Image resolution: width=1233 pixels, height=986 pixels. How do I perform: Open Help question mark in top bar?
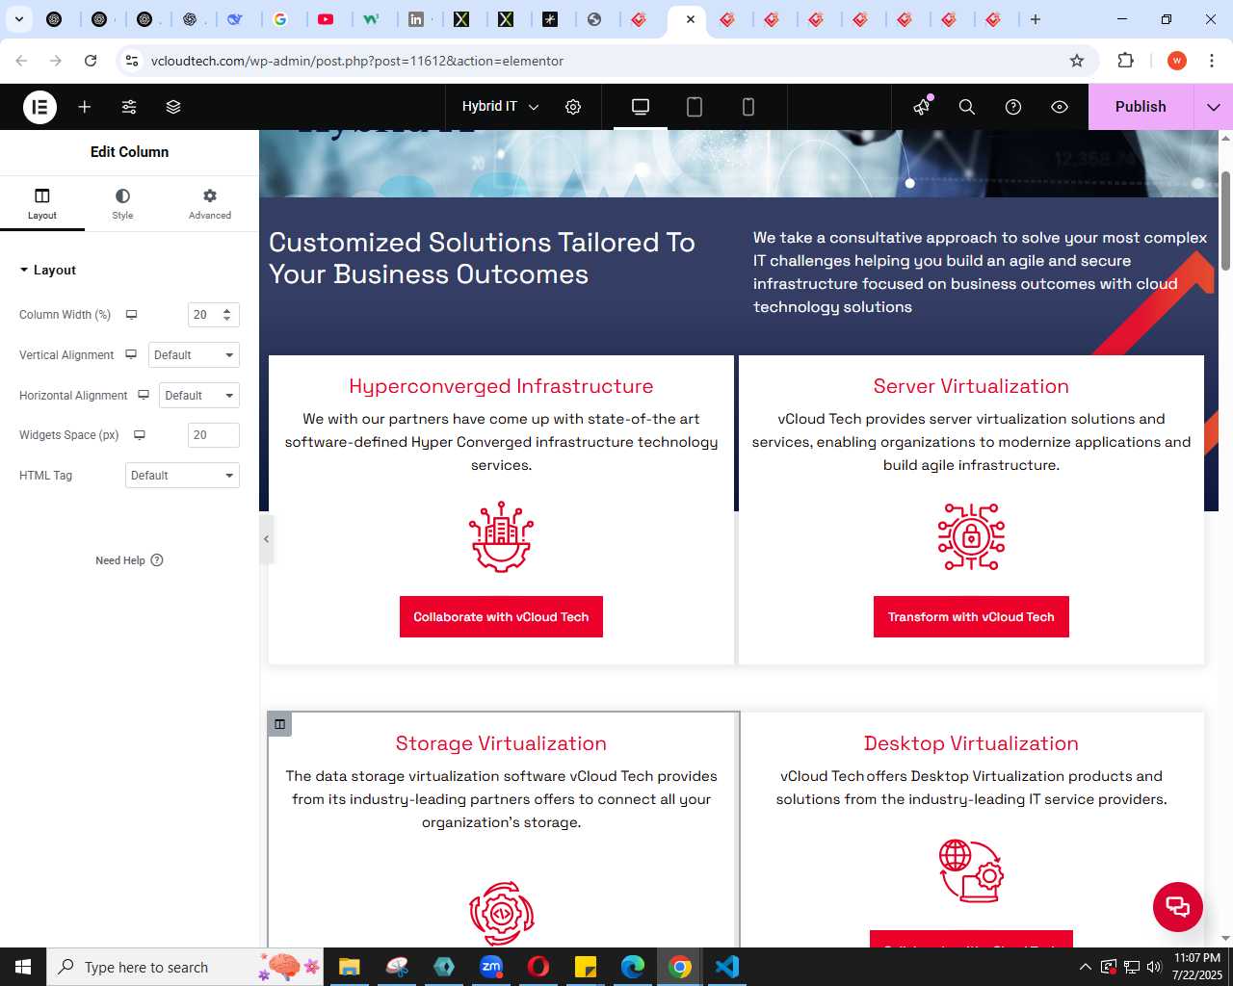click(x=1013, y=107)
